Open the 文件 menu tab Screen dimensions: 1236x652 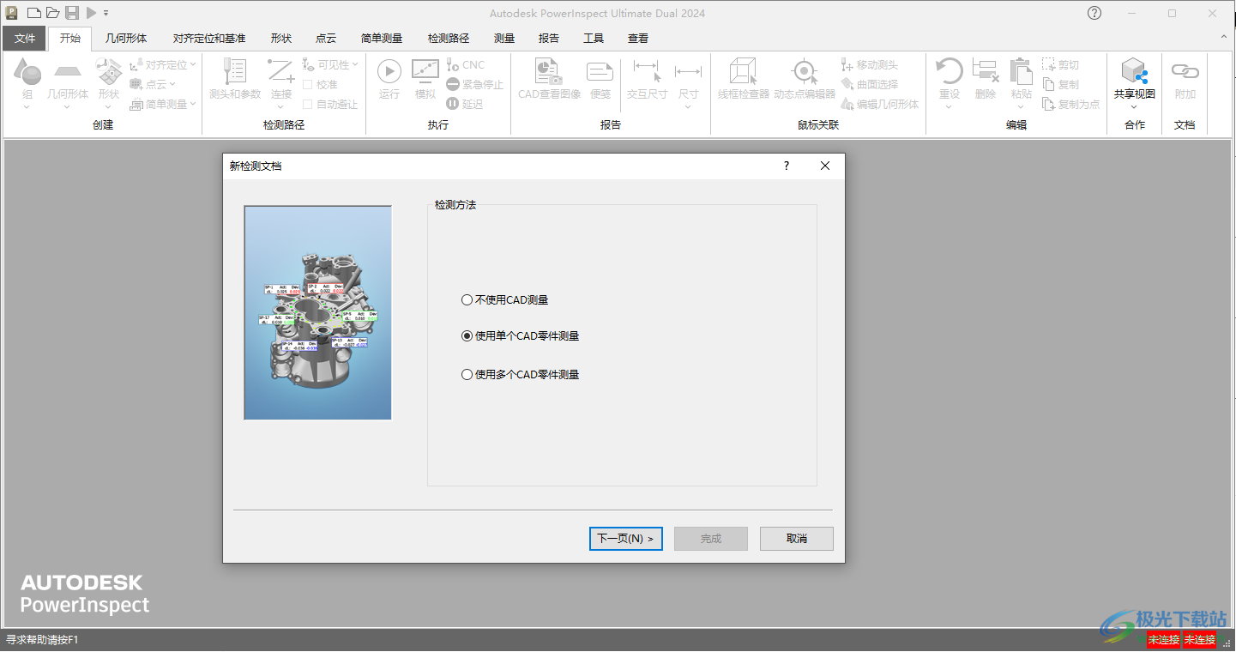[25, 39]
